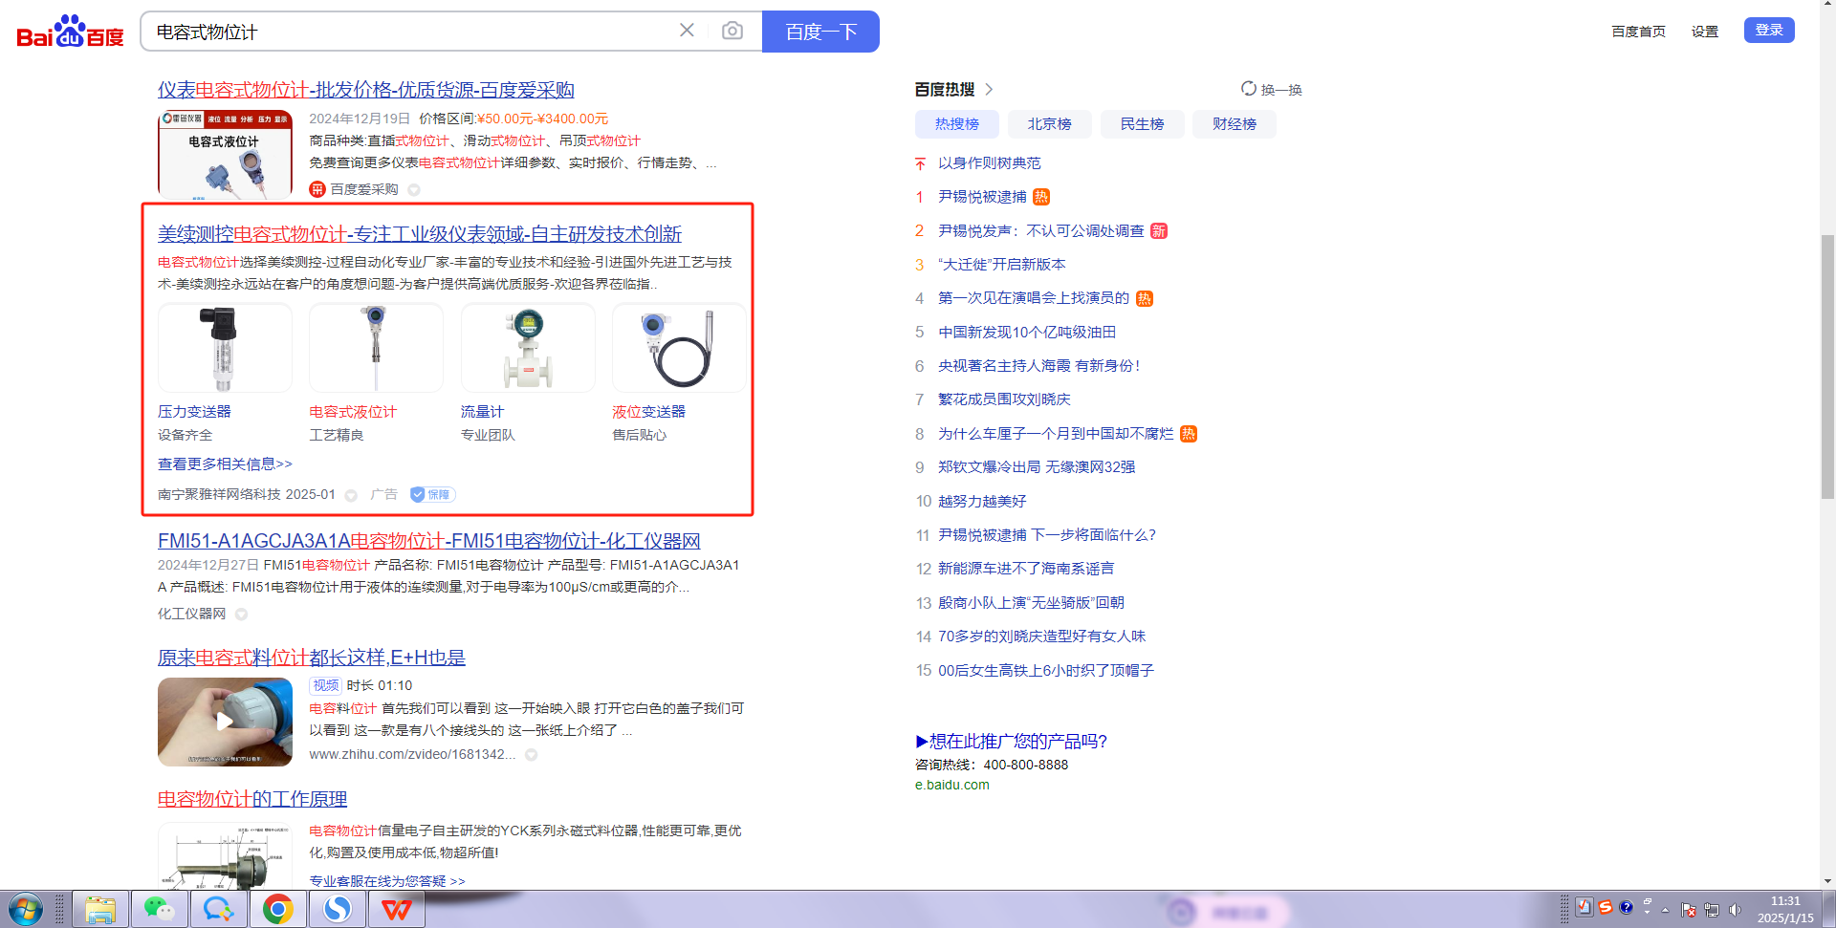Click the 百度爱采购 red source icon
This screenshot has width=1836, height=928.
pyautogui.click(x=317, y=189)
